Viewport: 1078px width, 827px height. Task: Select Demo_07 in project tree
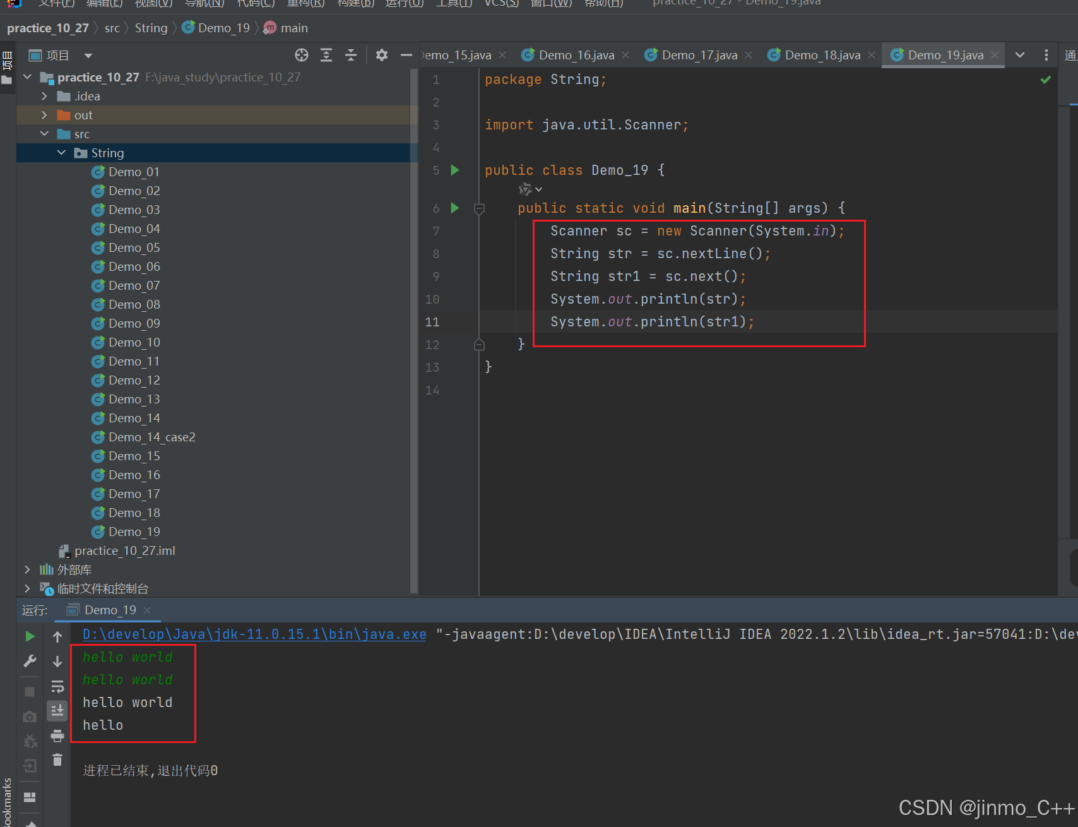134,285
